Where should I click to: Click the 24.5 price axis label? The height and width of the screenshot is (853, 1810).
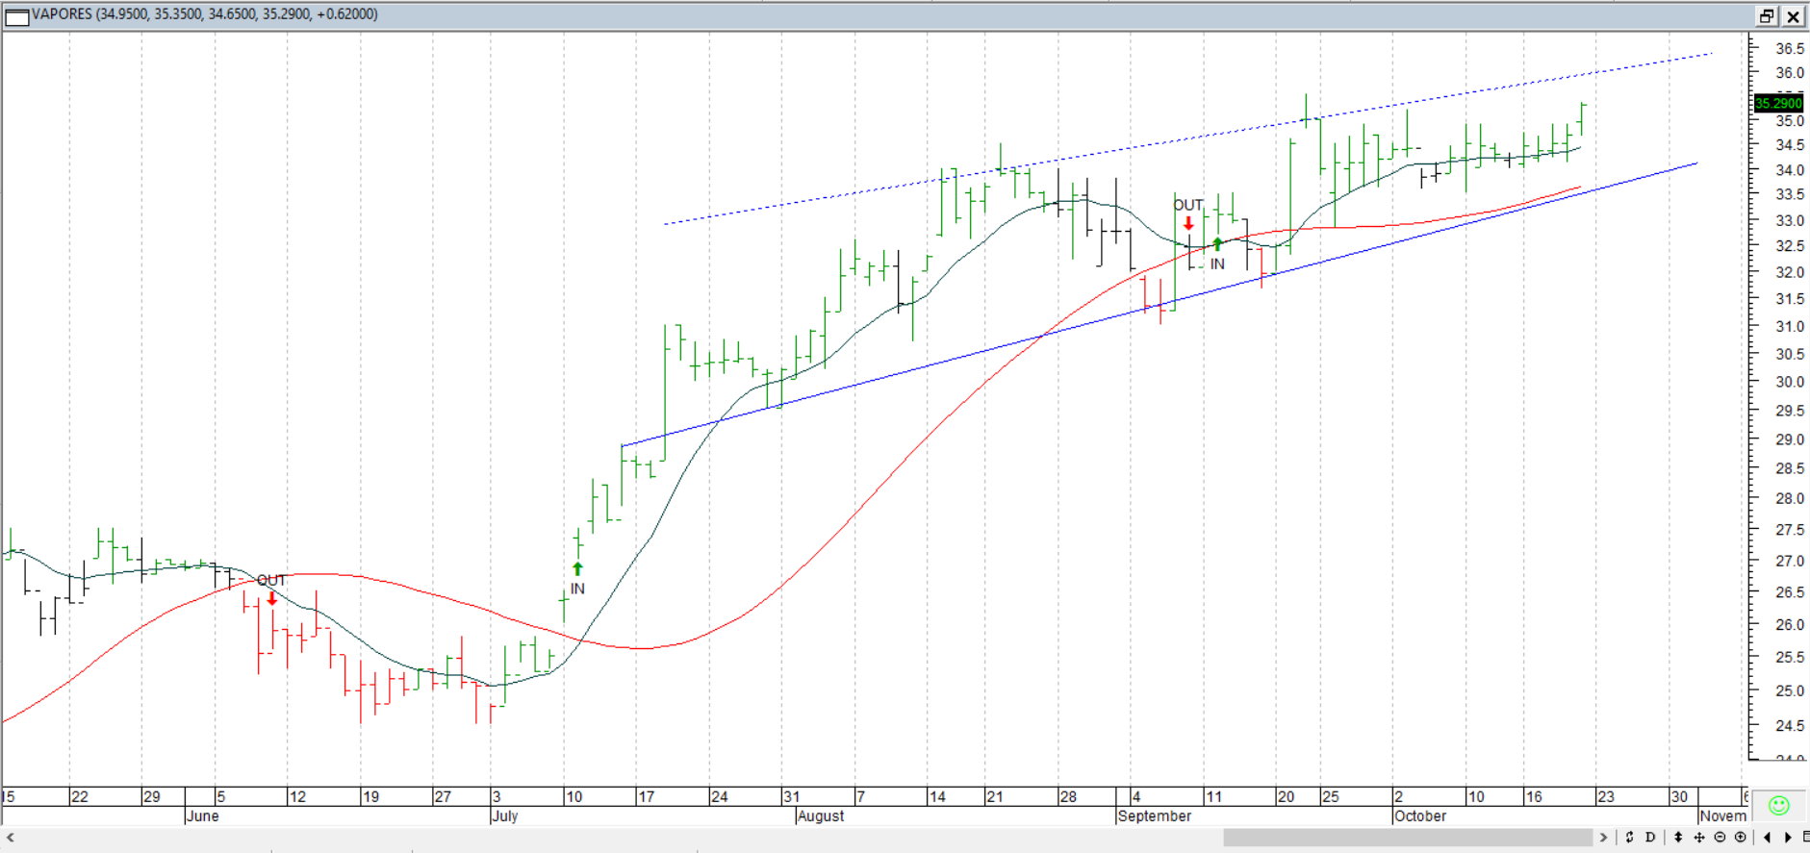point(1790,726)
